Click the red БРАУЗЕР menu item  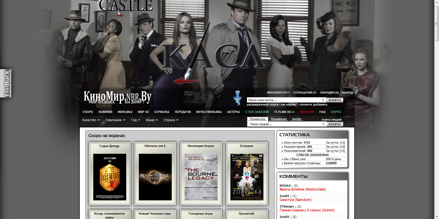pos(307,112)
